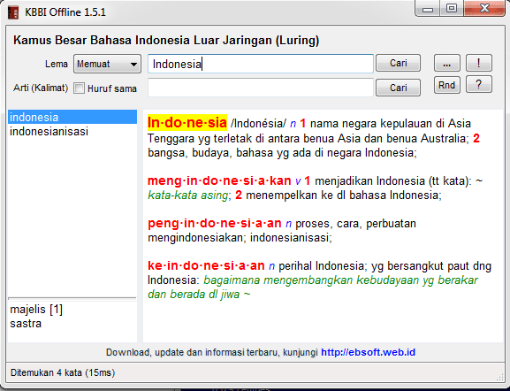Click the '...' button

click(x=447, y=63)
